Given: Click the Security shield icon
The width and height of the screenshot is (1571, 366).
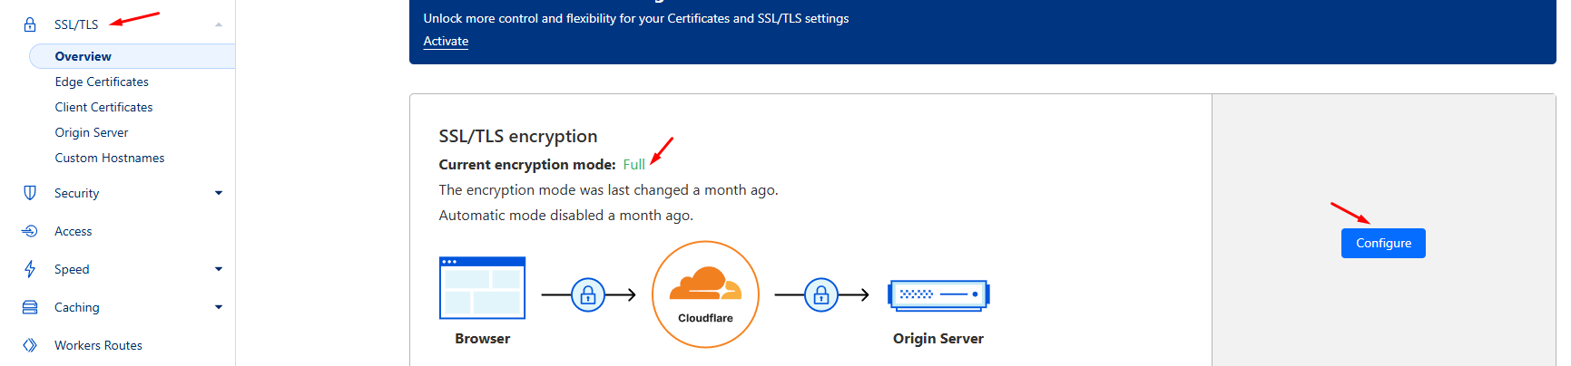Looking at the screenshot, I should 30,193.
